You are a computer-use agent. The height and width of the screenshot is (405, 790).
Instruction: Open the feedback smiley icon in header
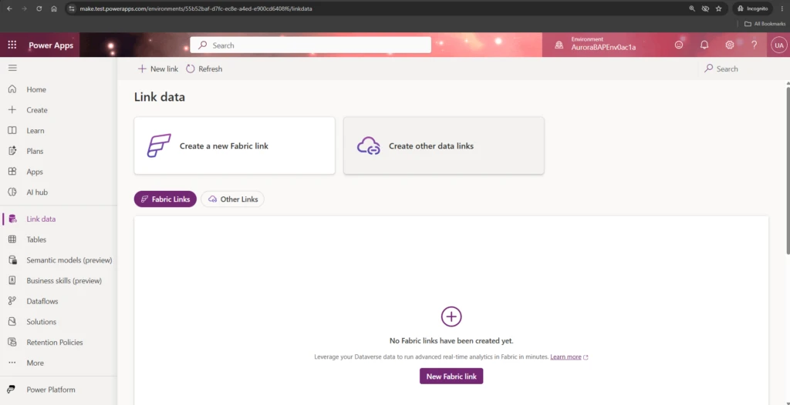point(679,45)
